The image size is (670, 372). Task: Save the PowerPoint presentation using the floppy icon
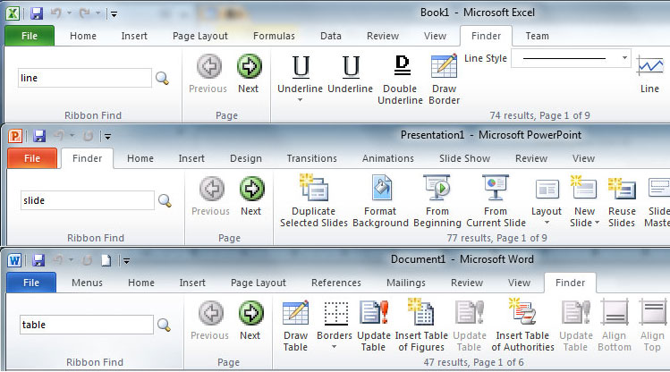click(x=39, y=136)
